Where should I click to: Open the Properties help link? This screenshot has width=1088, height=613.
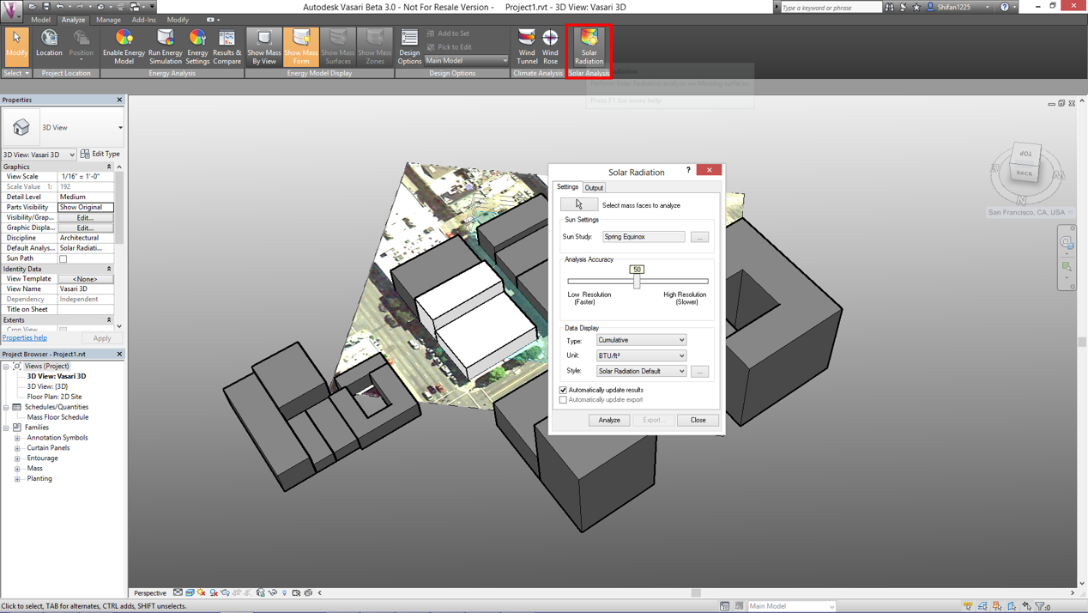tap(25, 338)
